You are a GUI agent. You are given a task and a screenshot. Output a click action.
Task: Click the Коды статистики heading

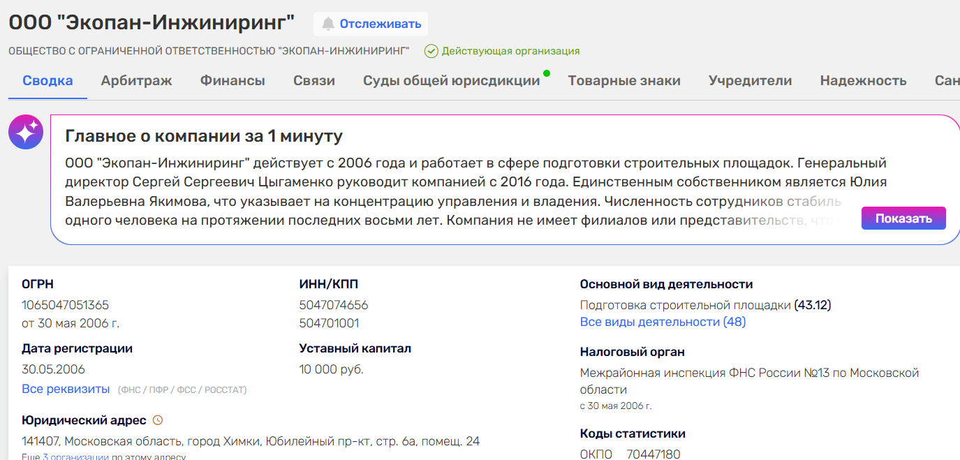point(633,433)
